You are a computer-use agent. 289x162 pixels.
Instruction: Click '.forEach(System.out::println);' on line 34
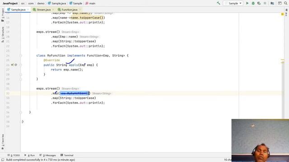pos(78,103)
